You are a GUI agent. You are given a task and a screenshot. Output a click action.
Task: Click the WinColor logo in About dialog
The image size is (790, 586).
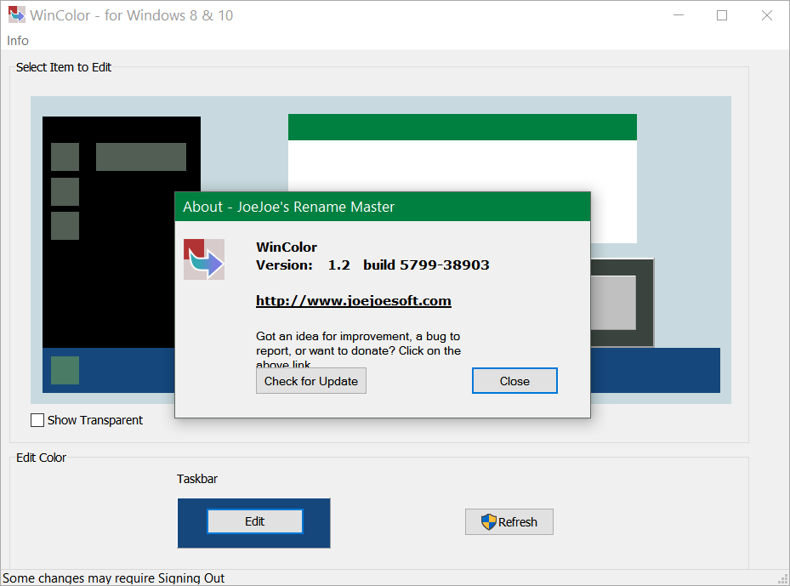[x=204, y=259]
